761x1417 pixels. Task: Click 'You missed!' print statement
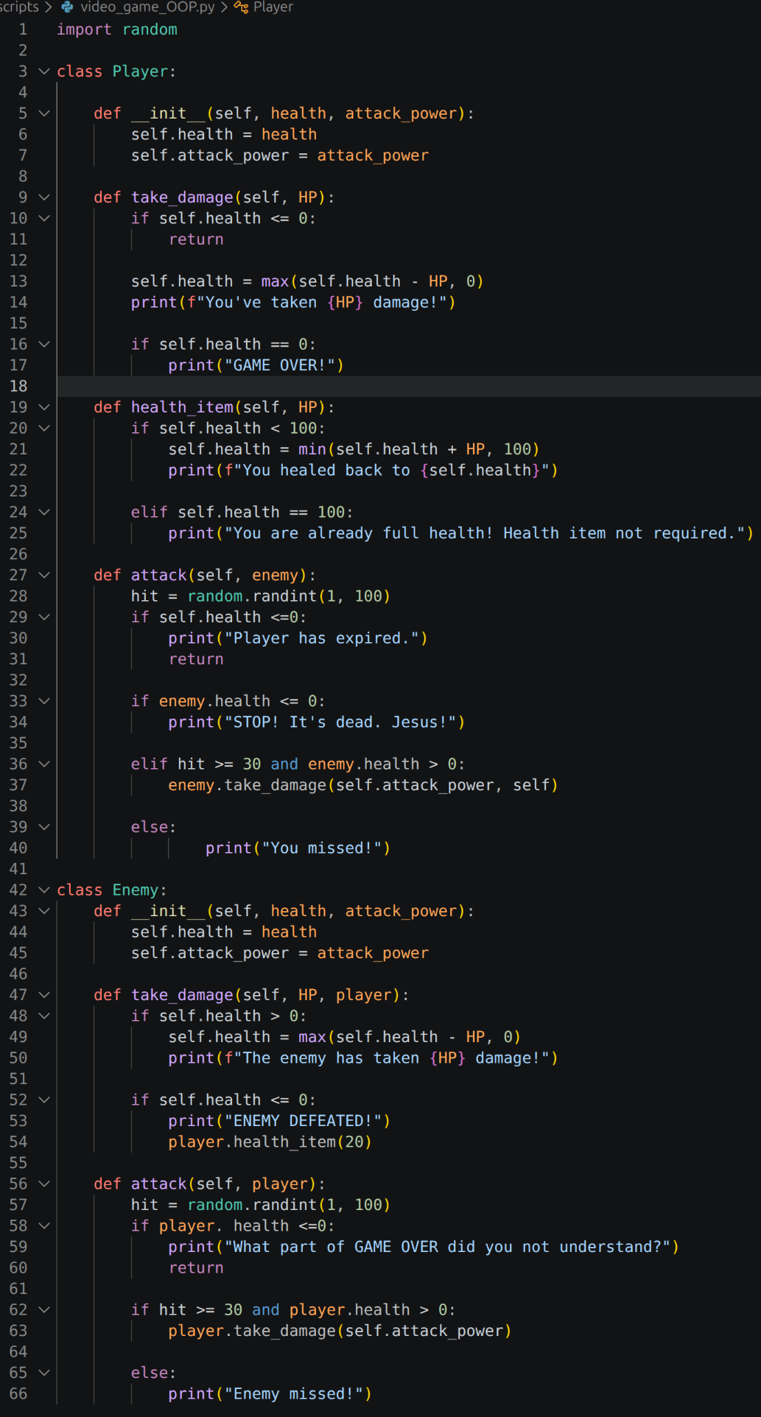click(298, 848)
